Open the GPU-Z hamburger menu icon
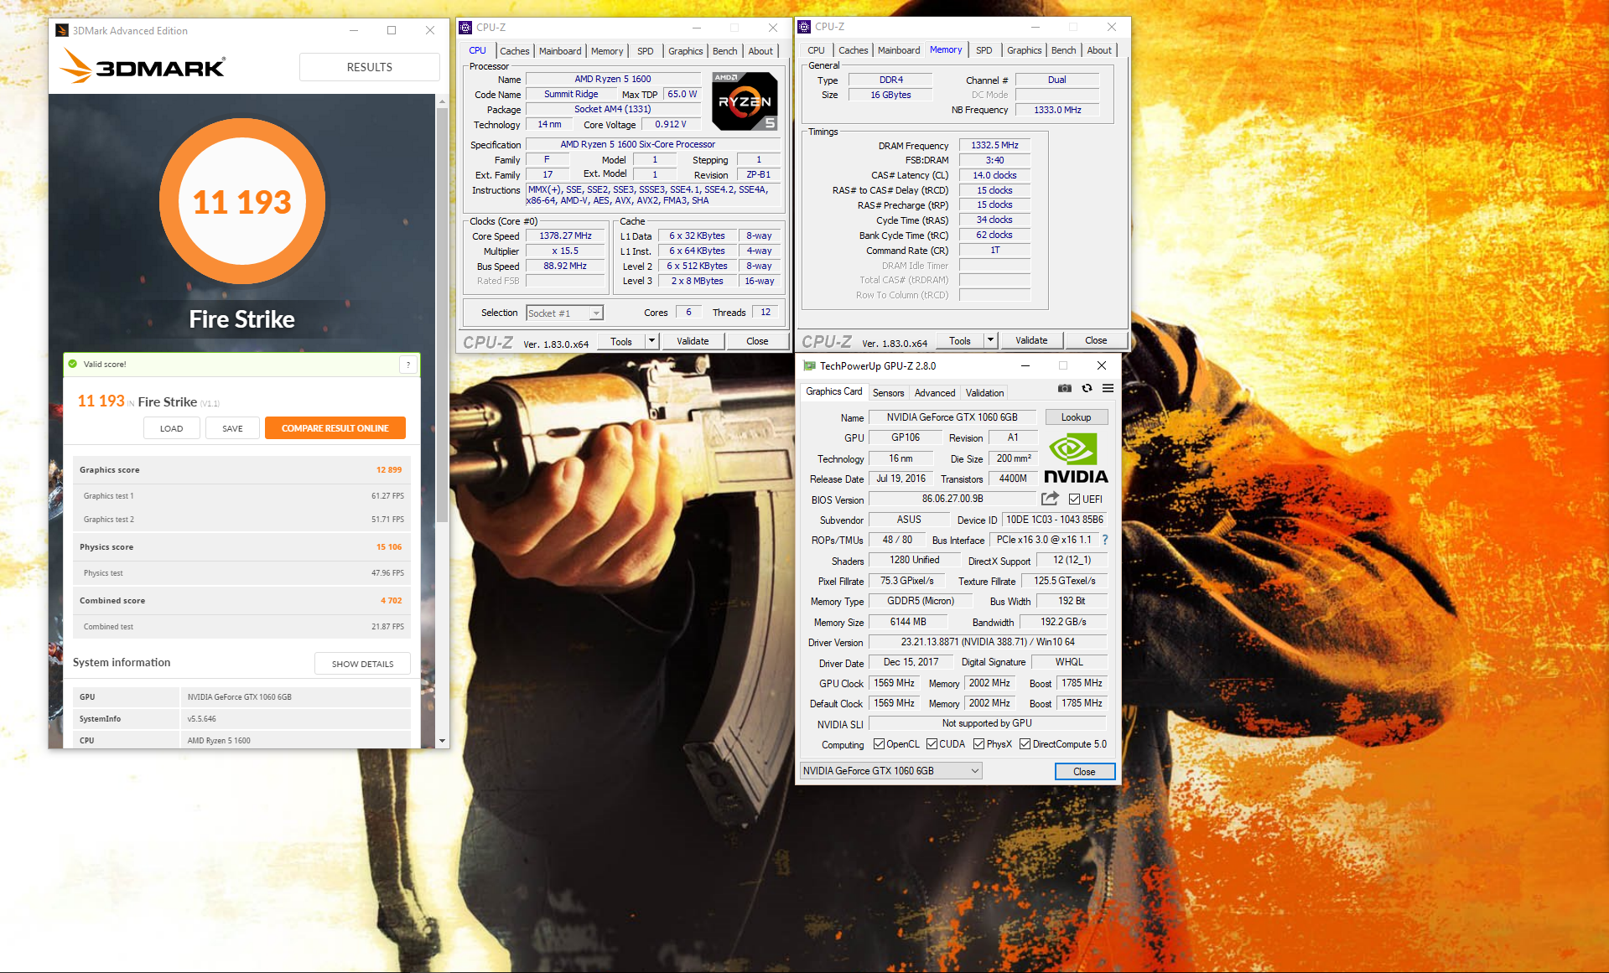Viewport: 1609px width, 973px height. pos(1108,388)
